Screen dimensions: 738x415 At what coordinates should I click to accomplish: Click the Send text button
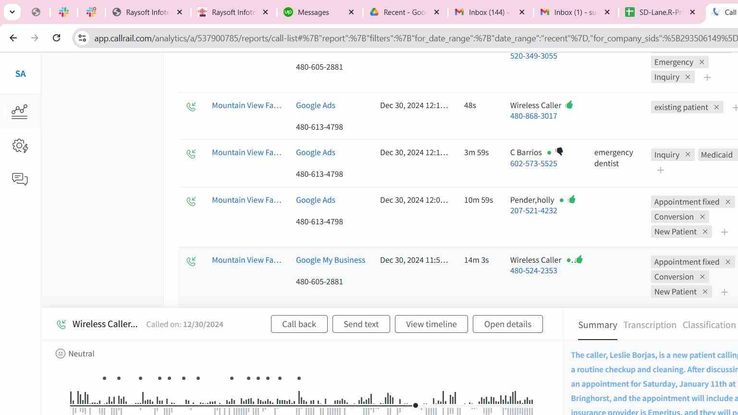point(361,324)
